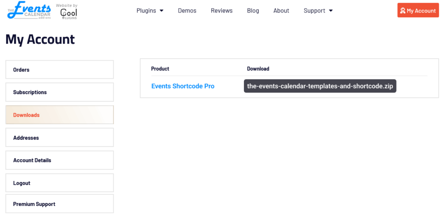Screen dimensions: 443x215
Task: Click the My Account page heading
Action: [40, 39]
